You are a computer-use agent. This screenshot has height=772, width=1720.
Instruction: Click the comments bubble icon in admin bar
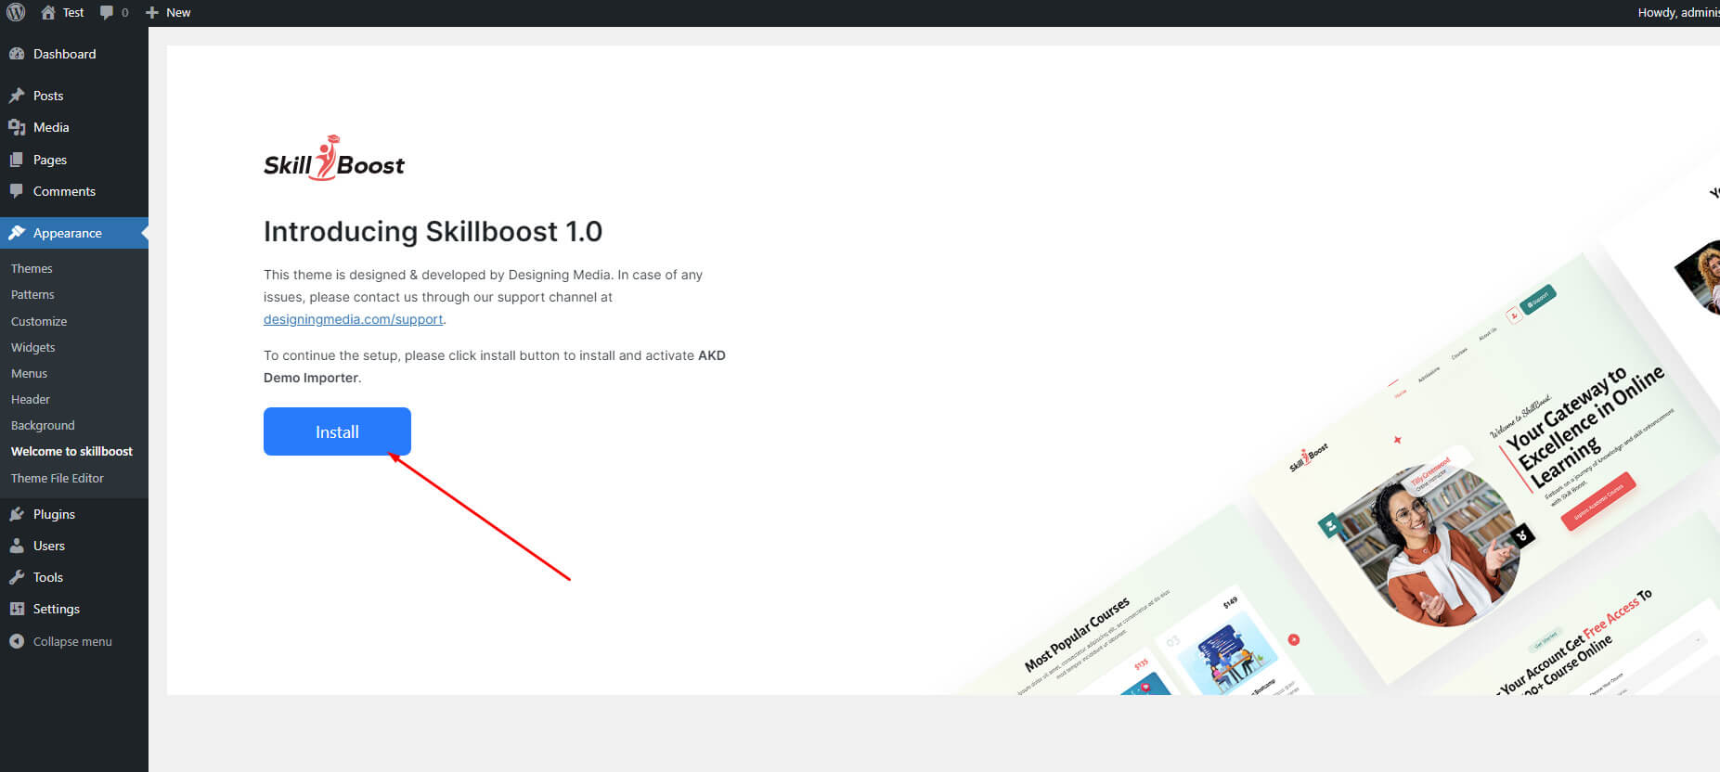(107, 13)
